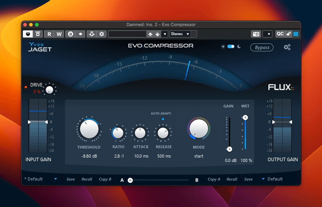Toggle the Auto Adapt release indicator
This screenshot has width=322, height=207.
(163, 119)
